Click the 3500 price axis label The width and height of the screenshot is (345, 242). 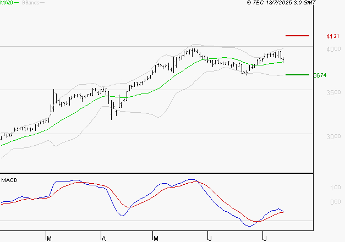333,92
